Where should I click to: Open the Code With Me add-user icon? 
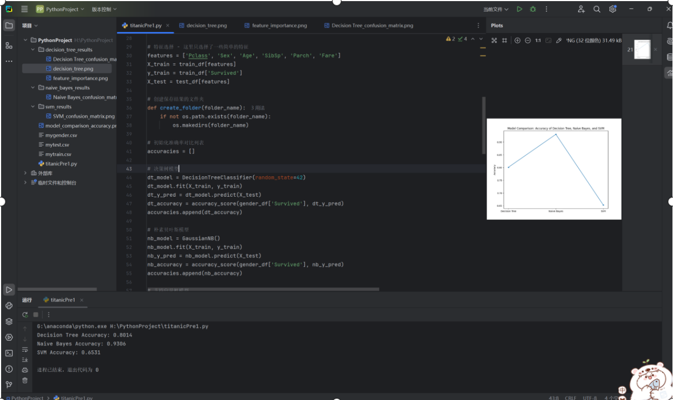tap(581, 9)
